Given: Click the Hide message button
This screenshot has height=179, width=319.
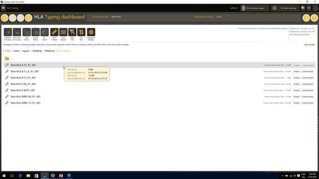Looking at the screenshot, I should [x=310, y=45].
